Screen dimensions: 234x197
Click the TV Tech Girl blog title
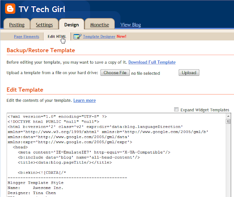click(x=42, y=9)
